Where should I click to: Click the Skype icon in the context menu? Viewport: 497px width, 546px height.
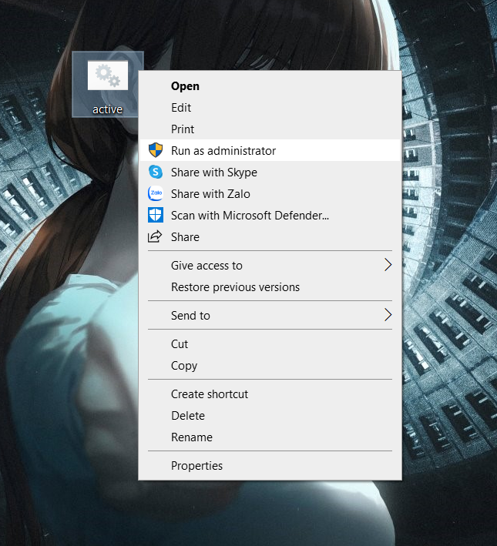pos(156,172)
